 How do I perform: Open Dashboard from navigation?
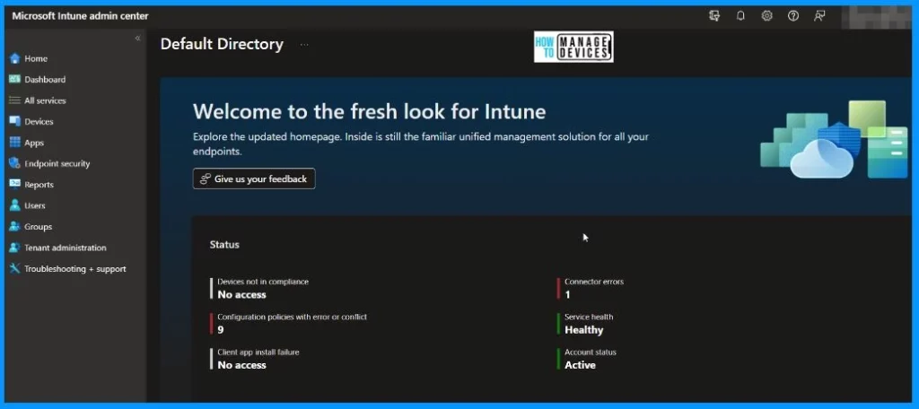pos(45,79)
